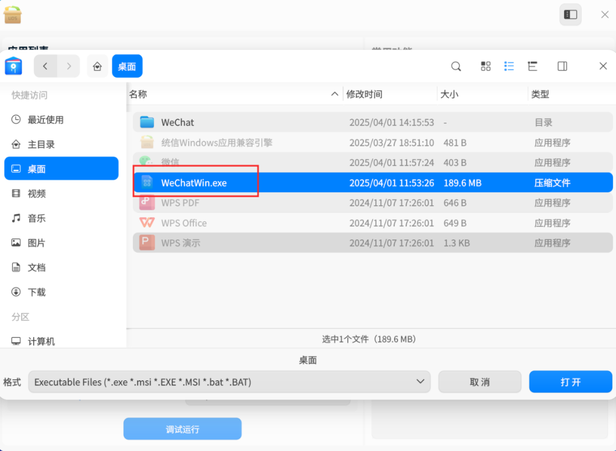Open 下载 in the sidebar
Viewport: 616px width, 451px height.
pyautogui.click(x=61, y=292)
